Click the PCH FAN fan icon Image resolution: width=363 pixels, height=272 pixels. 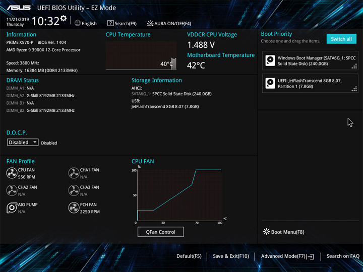[x=74, y=208]
